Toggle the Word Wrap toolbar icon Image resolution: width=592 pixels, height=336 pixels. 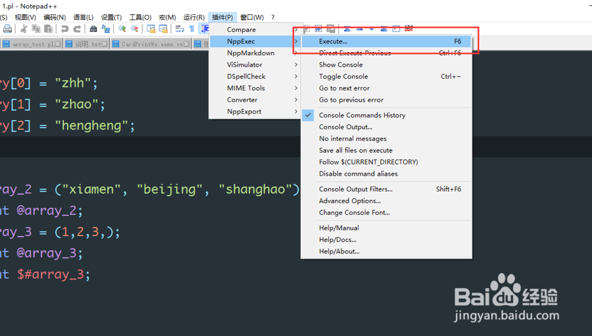180,28
